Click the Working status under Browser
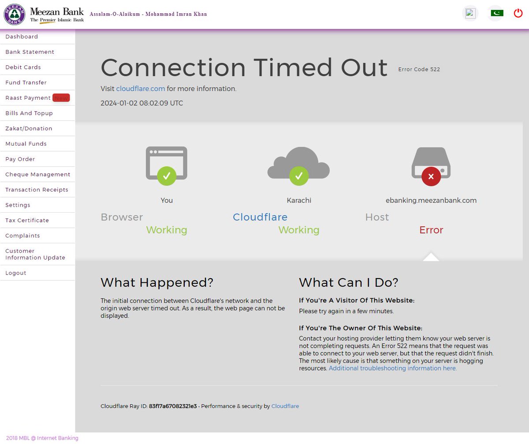 167,230
